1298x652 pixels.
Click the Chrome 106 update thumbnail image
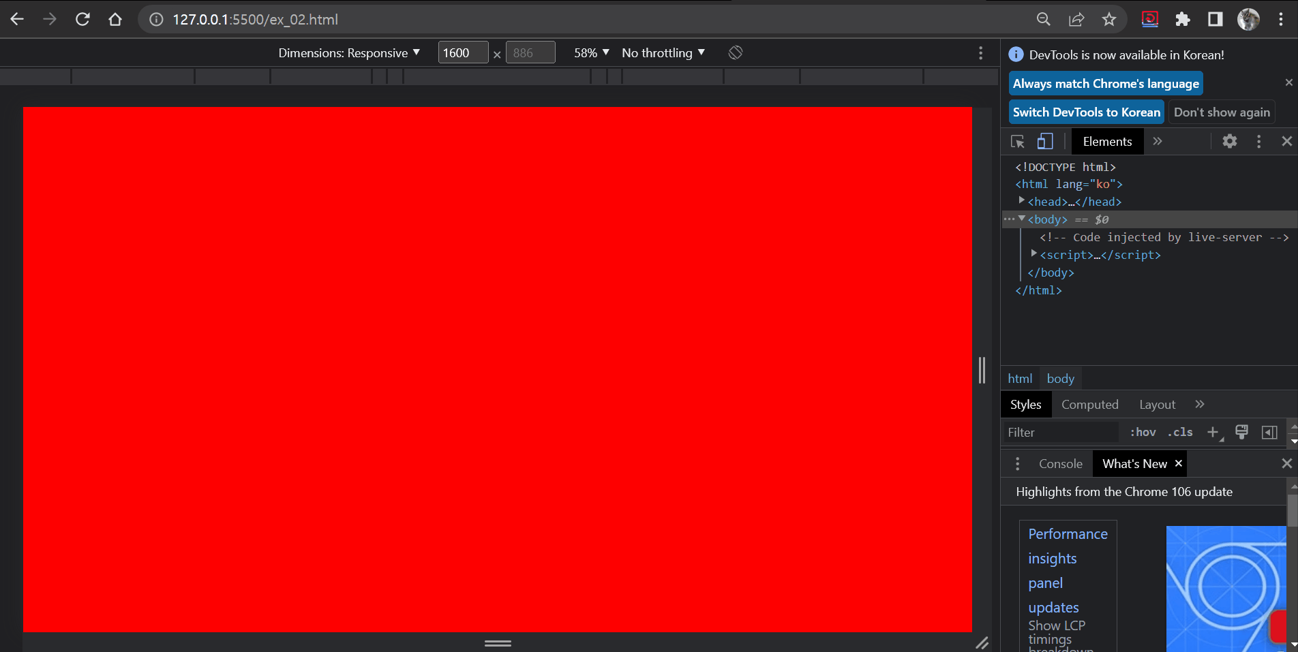point(1226,589)
